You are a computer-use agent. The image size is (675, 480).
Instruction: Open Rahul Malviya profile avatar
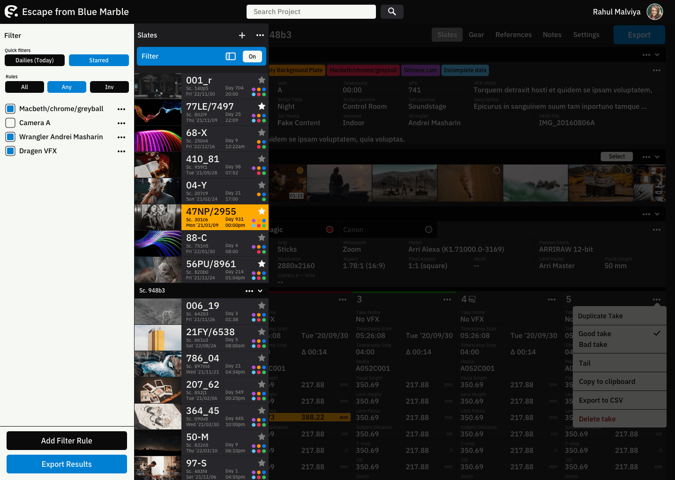click(654, 12)
